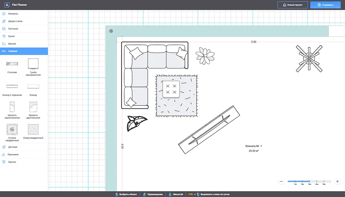
Task: Select the Ковер квадратный item
Action: pos(33,131)
